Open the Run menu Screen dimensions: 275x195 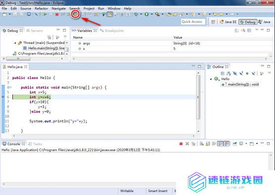(101, 8)
